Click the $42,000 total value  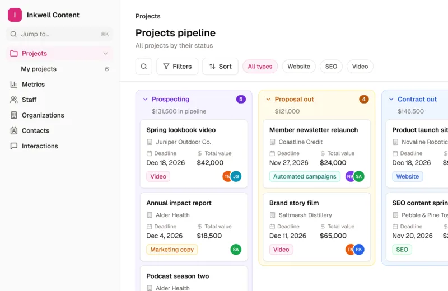[210, 163]
